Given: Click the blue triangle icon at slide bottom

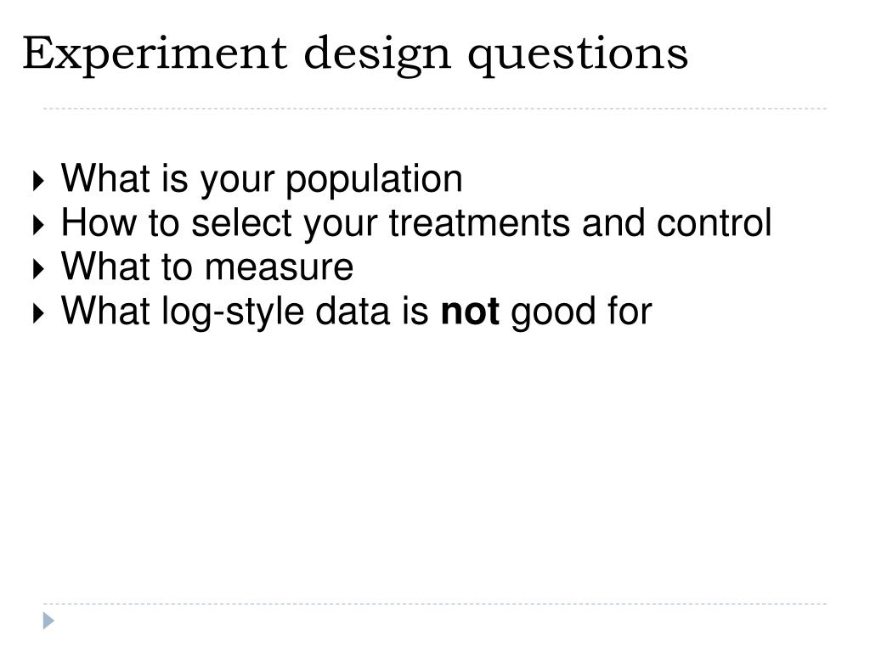Looking at the screenshot, I should [48, 621].
